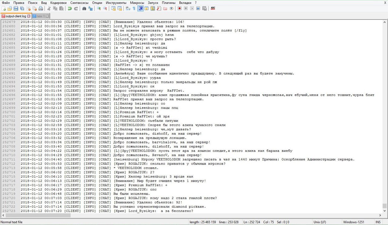This screenshot has width=388, height=225.
Task: Click the save recorded macro icon
Action: coord(204,8)
